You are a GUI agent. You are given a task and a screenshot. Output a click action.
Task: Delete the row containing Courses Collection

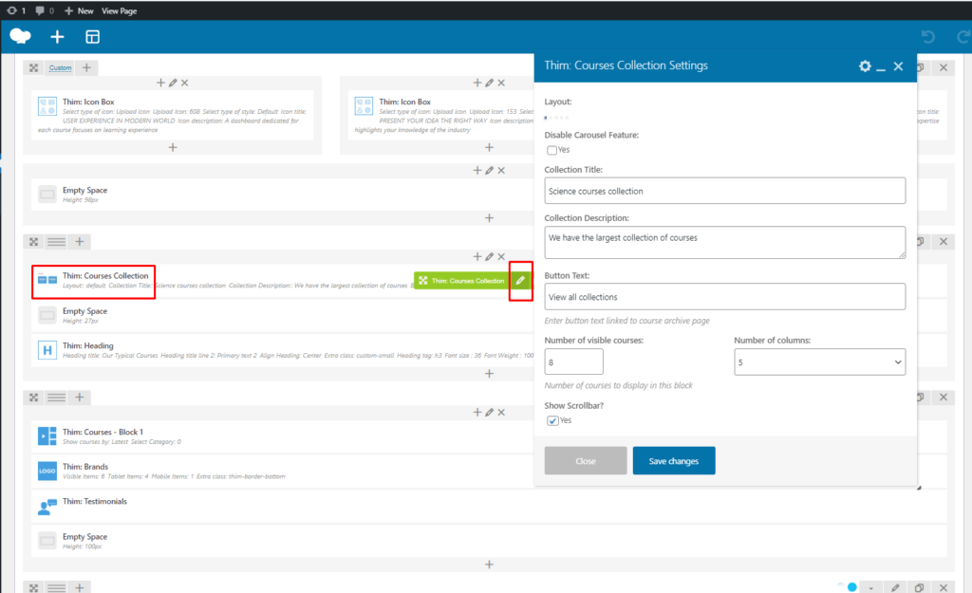(x=944, y=242)
